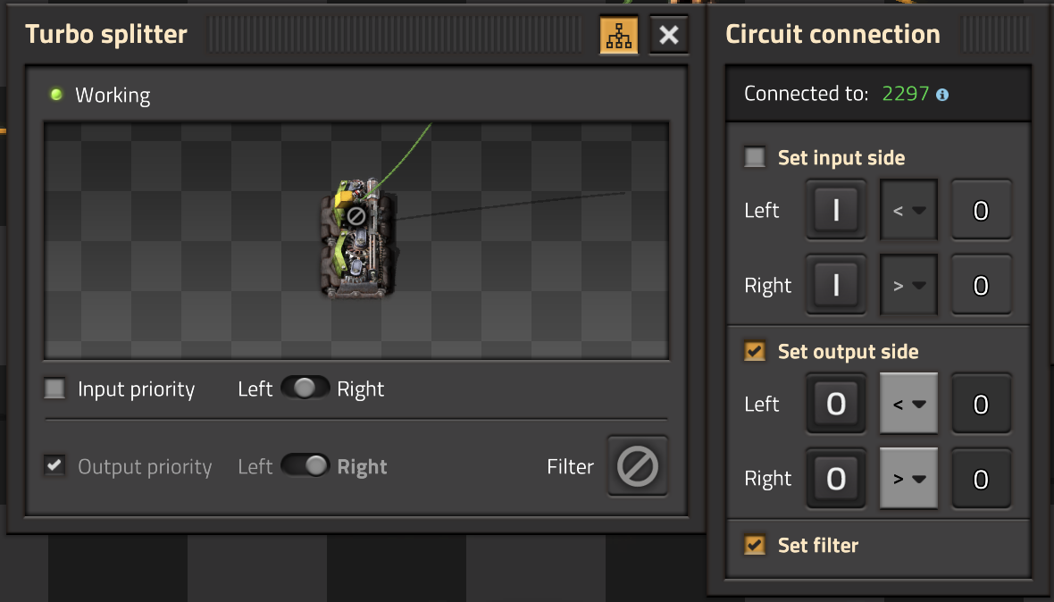
Task: Disable the Set output side checkbox
Action: 756,351
